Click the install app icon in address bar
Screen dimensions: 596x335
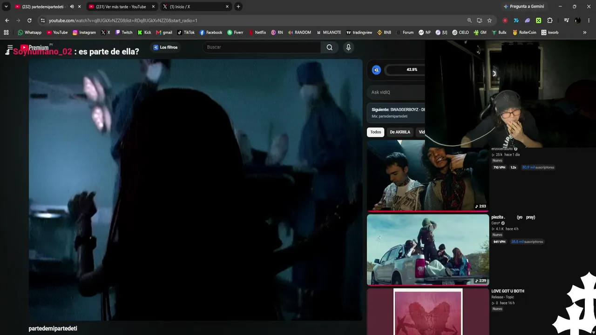480,20
